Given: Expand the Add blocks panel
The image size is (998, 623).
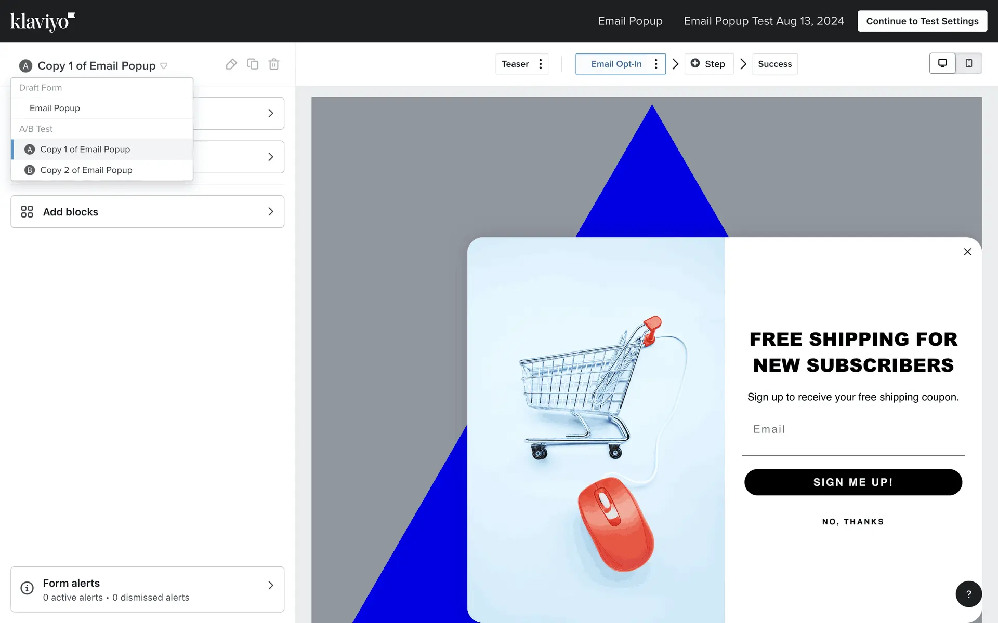Looking at the screenshot, I should (147, 212).
